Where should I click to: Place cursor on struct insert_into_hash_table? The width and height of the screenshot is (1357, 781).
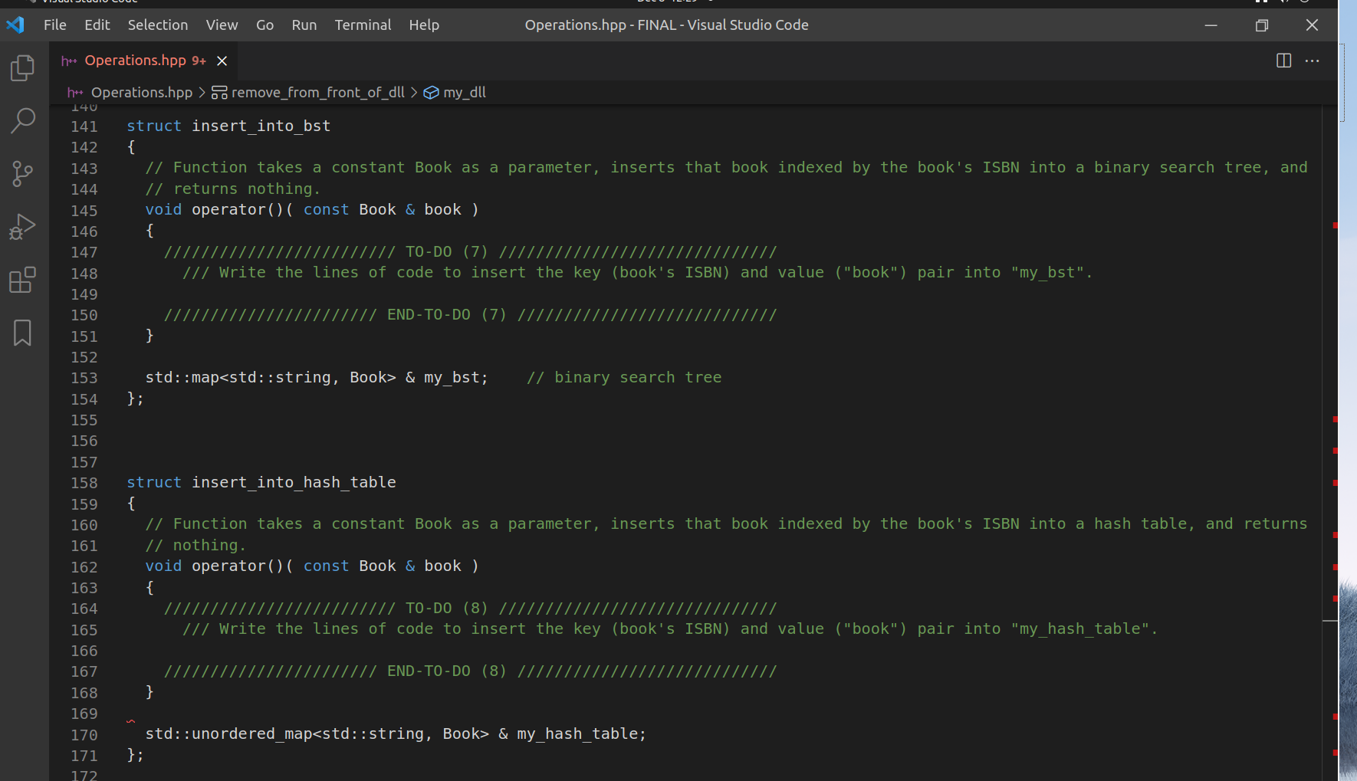(x=261, y=482)
